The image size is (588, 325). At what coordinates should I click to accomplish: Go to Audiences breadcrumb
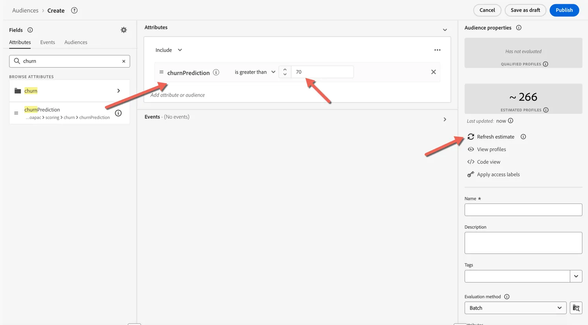25,11
